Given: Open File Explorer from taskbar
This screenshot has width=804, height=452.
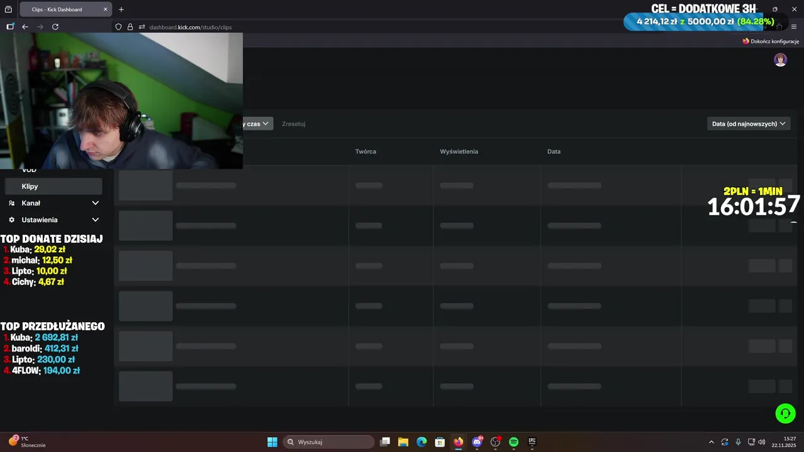Looking at the screenshot, I should click(403, 442).
